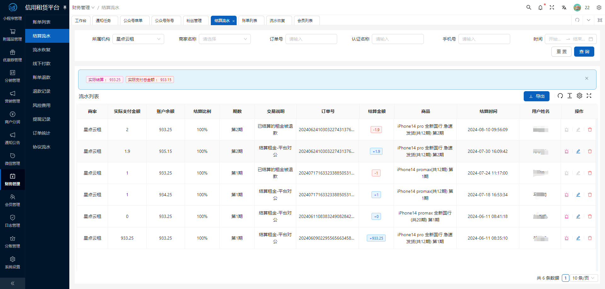Expand the 财务管理 breadcrumb dropdown
Viewport: 605px width, 289px height.
(x=83, y=8)
